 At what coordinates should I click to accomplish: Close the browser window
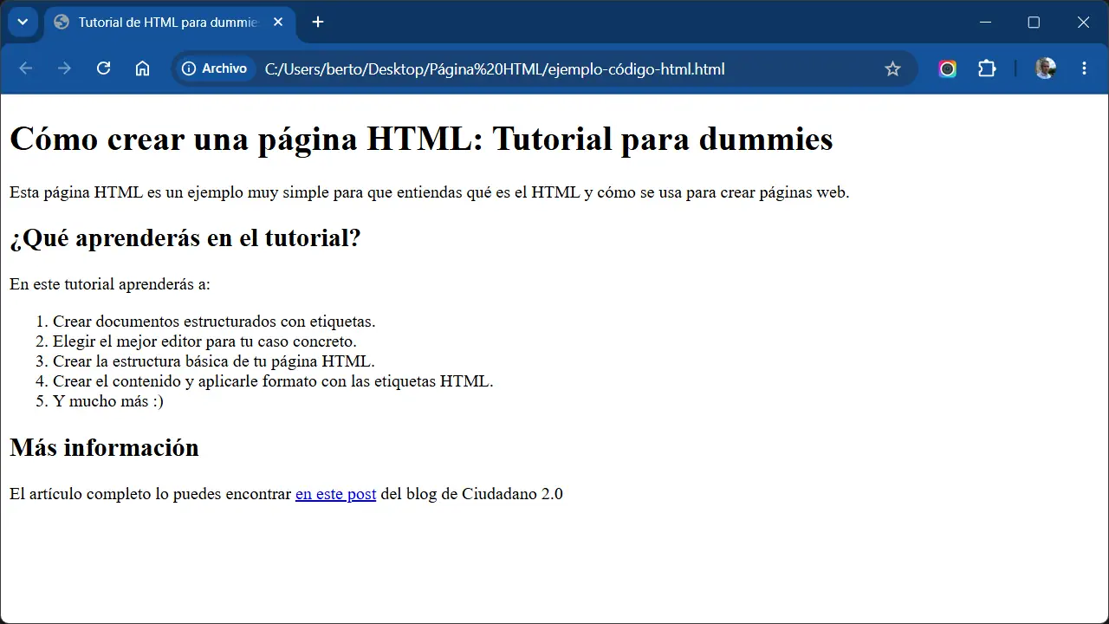1083,23
